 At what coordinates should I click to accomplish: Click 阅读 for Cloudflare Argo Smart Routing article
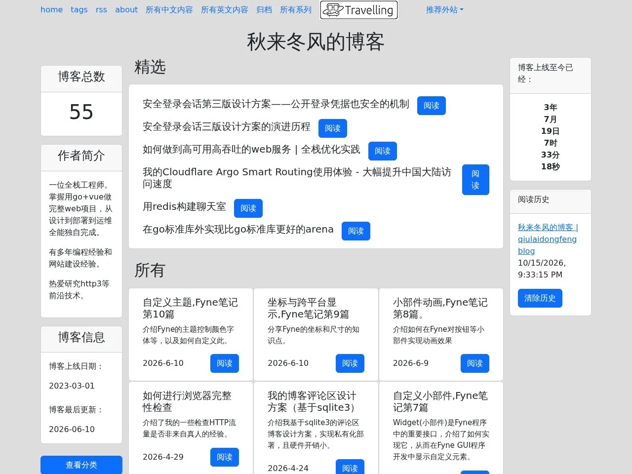tap(475, 180)
